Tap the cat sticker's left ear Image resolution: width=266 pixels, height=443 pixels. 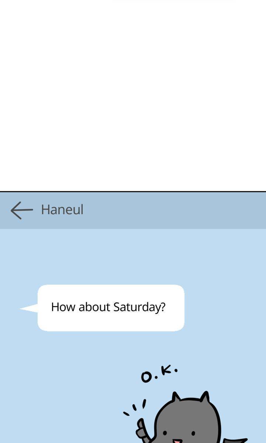(176, 397)
